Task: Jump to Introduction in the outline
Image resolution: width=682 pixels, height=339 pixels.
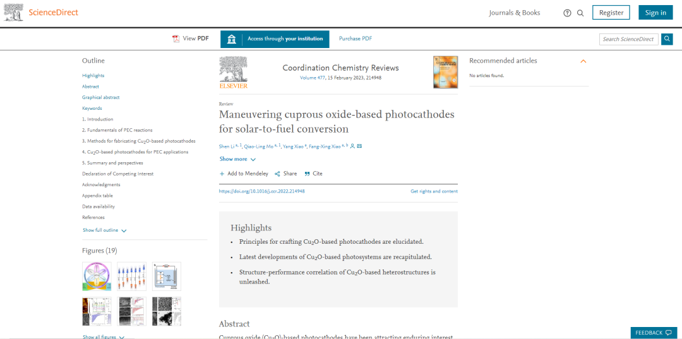Action: tap(98, 119)
